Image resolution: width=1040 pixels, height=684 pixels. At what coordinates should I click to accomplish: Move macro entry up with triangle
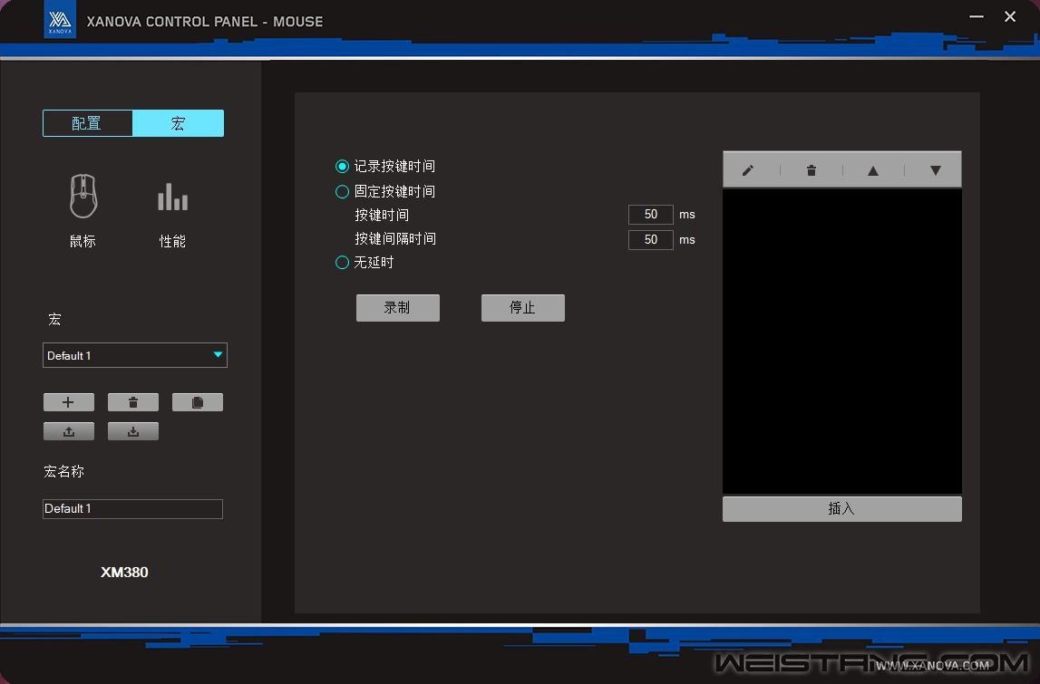tap(873, 170)
